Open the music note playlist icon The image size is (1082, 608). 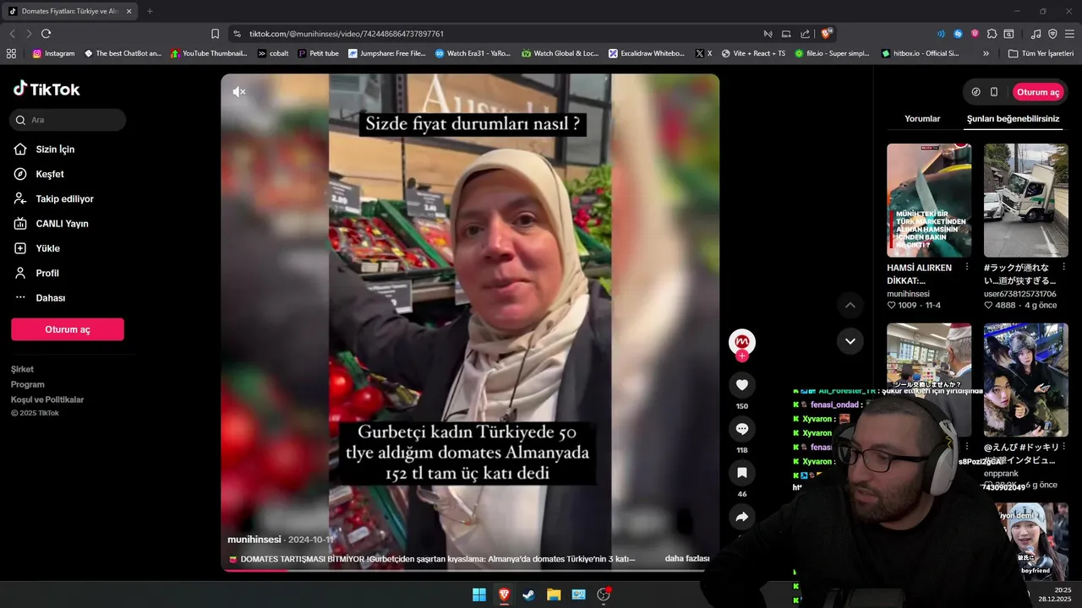pos(1036,34)
